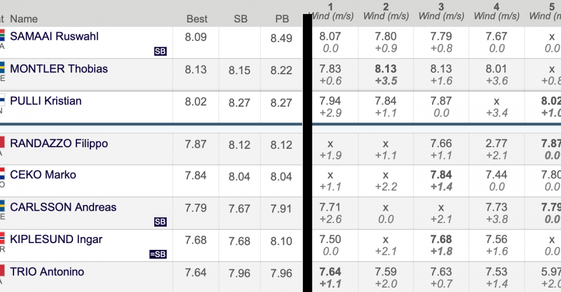The width and height of the screenshot is (561, 292).
Task: Click attempt 2 Wind column header
Action: pos(386,12)
